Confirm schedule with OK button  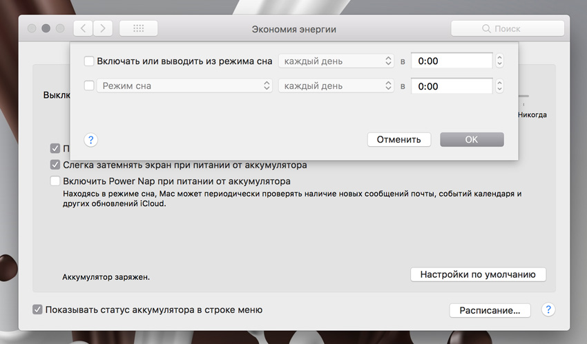(472, 139)
